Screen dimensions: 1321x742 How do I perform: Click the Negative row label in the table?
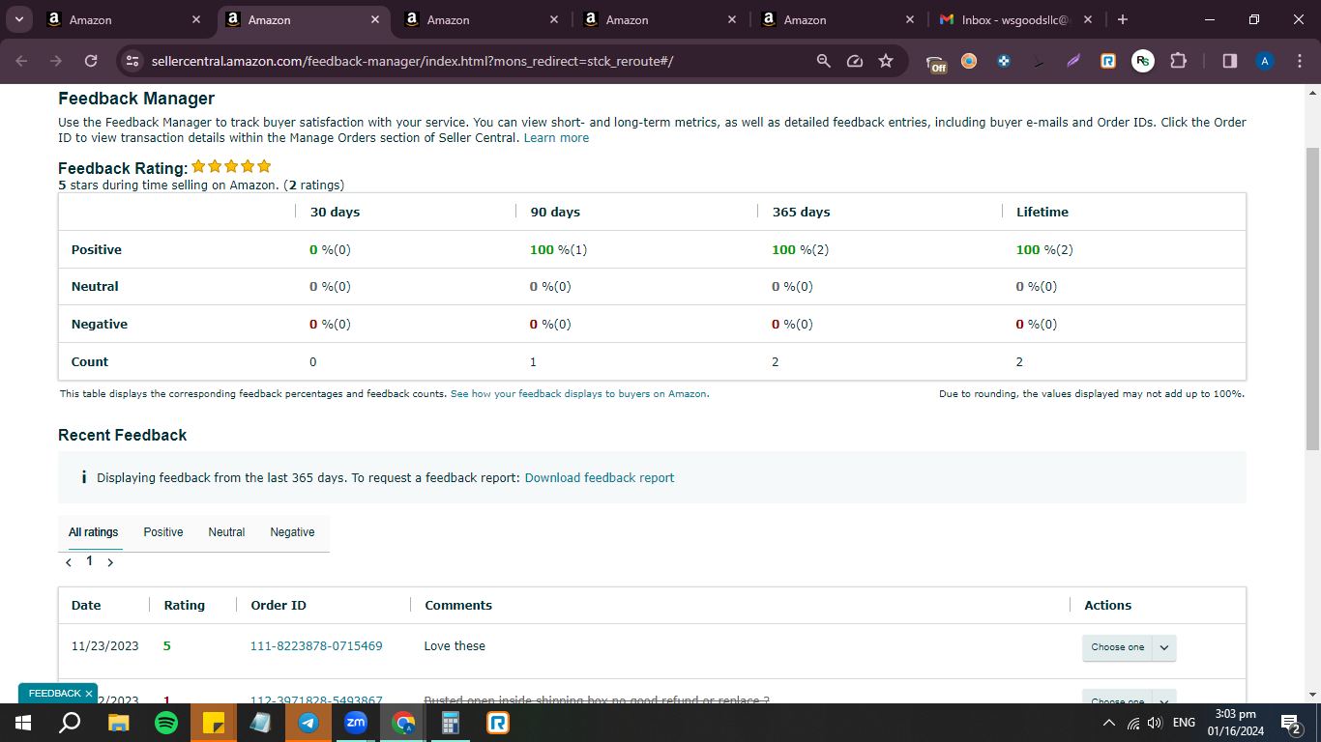click(x=100, y=325)
